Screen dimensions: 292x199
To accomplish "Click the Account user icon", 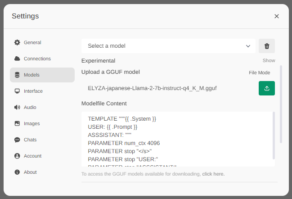I will click(17, 156).
